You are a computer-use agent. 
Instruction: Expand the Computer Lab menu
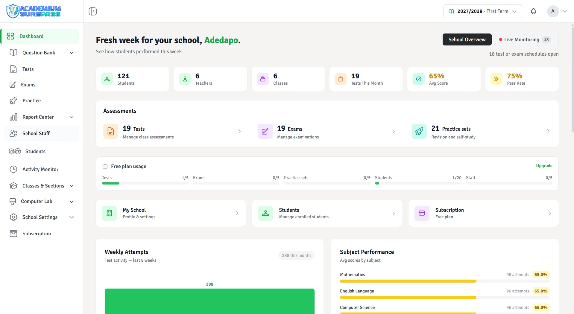coord(42,202)
